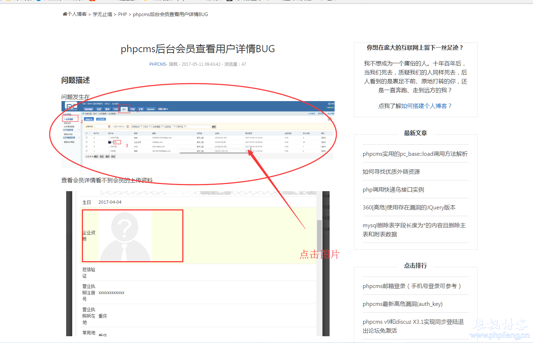Open article 360[高危]使用存在漏洞的JQuery版本
Screen dimensions: 533x343
(409, 207)
